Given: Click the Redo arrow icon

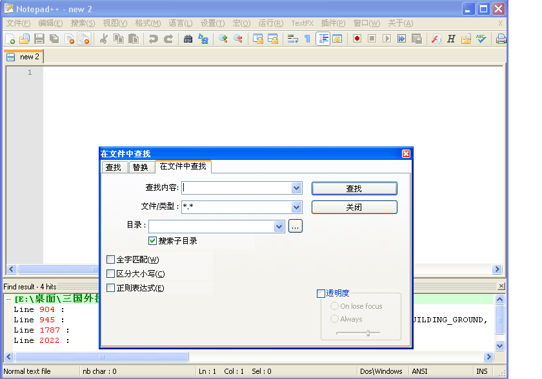Looking at the screenshot, I should coord(168,39).
